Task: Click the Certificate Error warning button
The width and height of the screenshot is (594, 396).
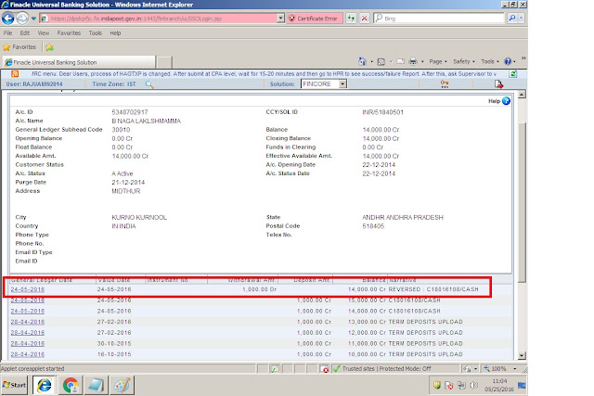Action: [315, 19]
